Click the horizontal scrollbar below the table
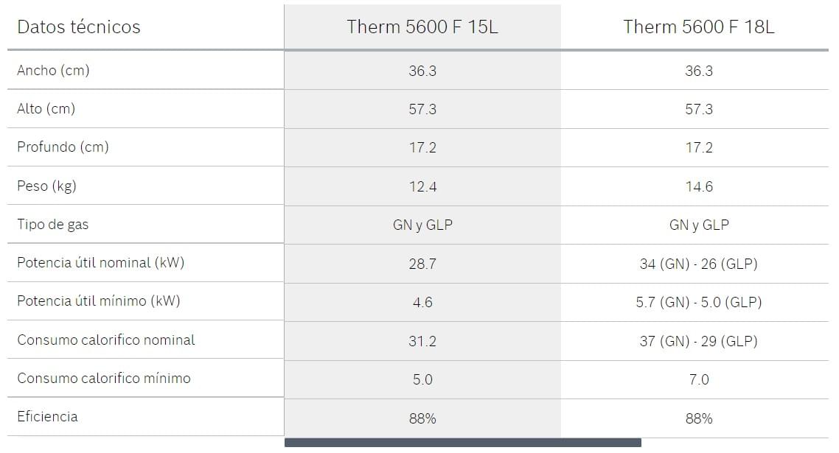The height and width of the screenshot is (453, 839). [462, 443]
